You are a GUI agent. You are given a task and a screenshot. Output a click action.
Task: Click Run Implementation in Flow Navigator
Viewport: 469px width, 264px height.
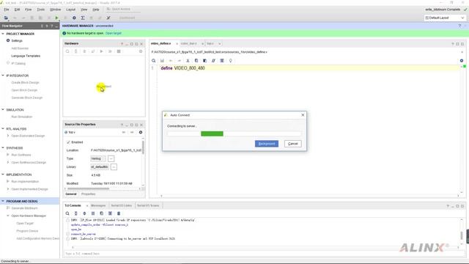pyautogui.click(x=25, y=182)
